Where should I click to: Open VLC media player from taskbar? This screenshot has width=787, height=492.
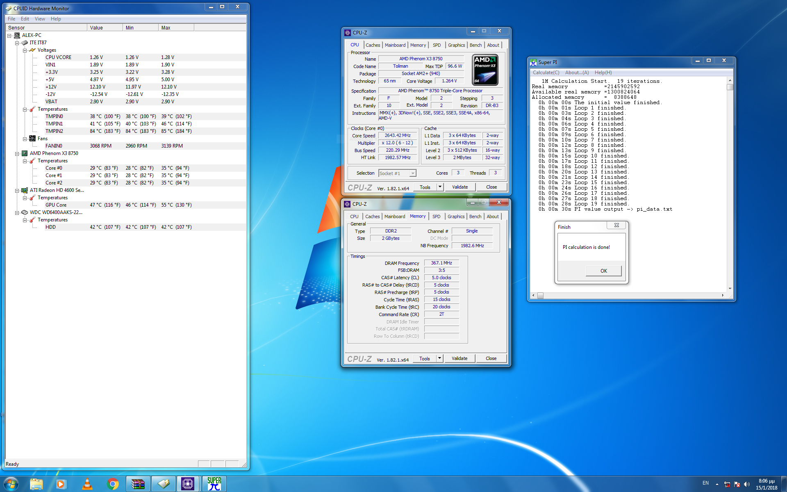(87, 484)
